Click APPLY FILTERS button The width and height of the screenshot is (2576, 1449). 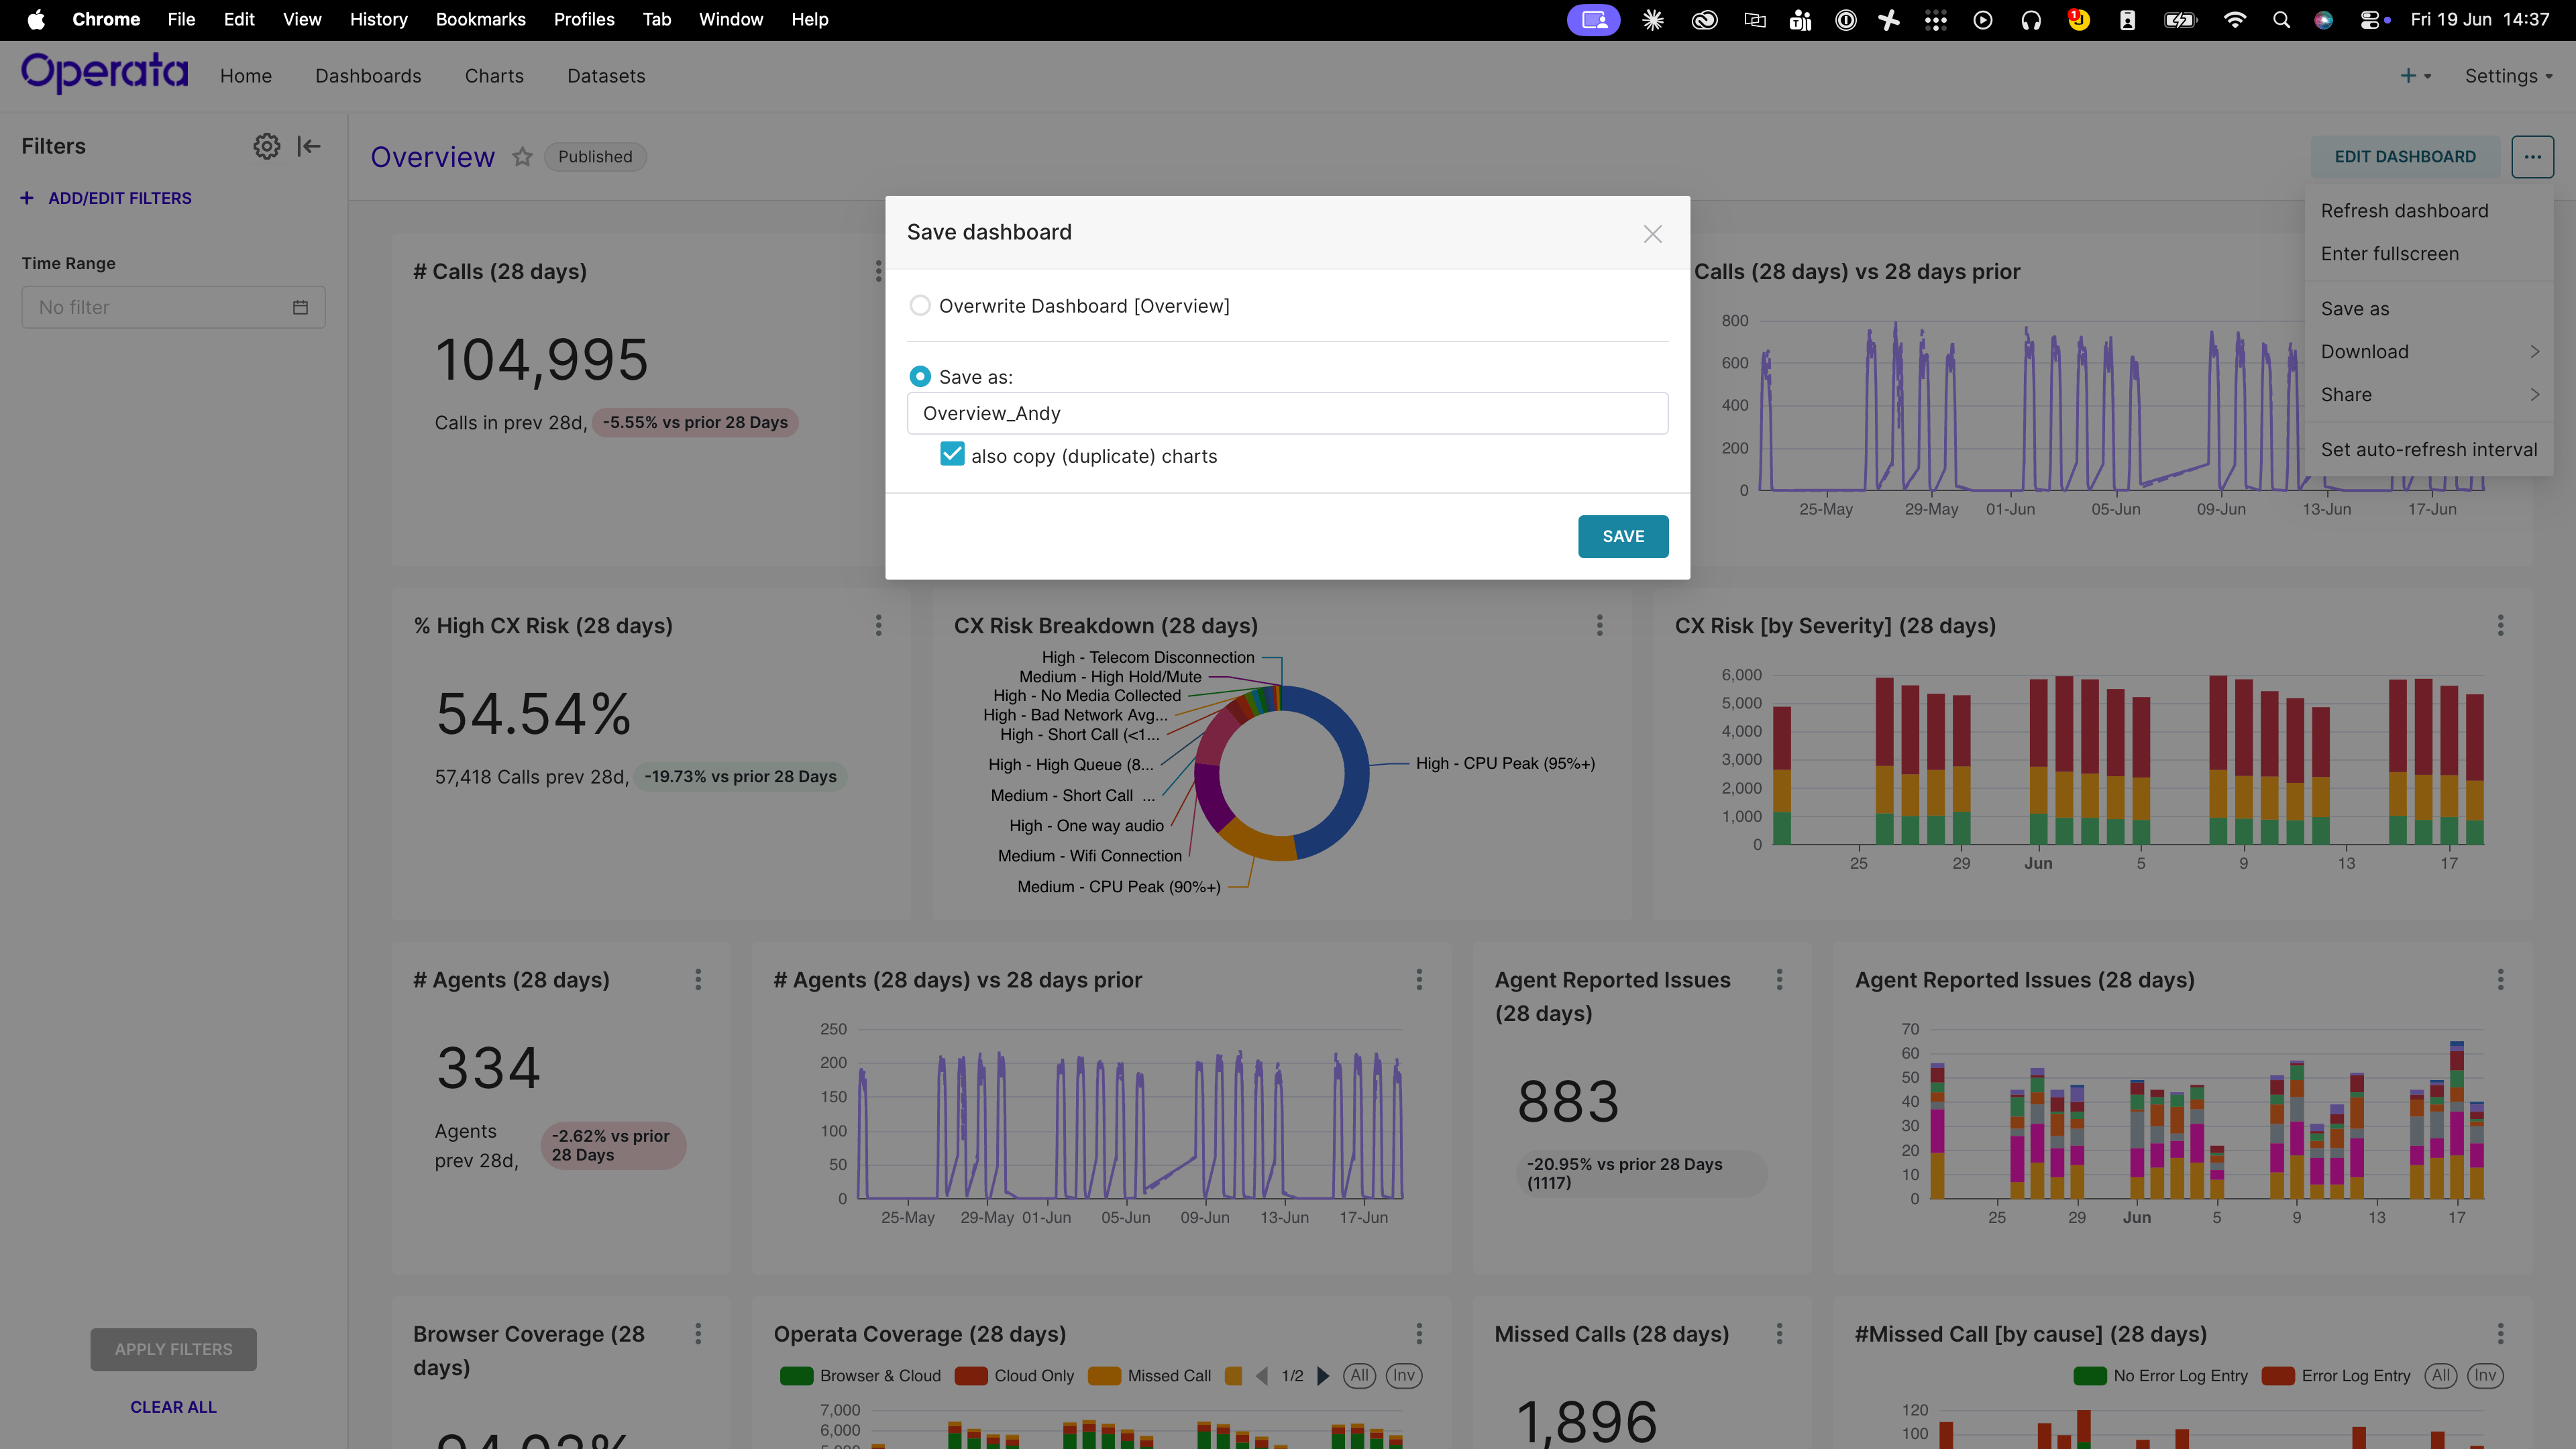click(173, 1349)
